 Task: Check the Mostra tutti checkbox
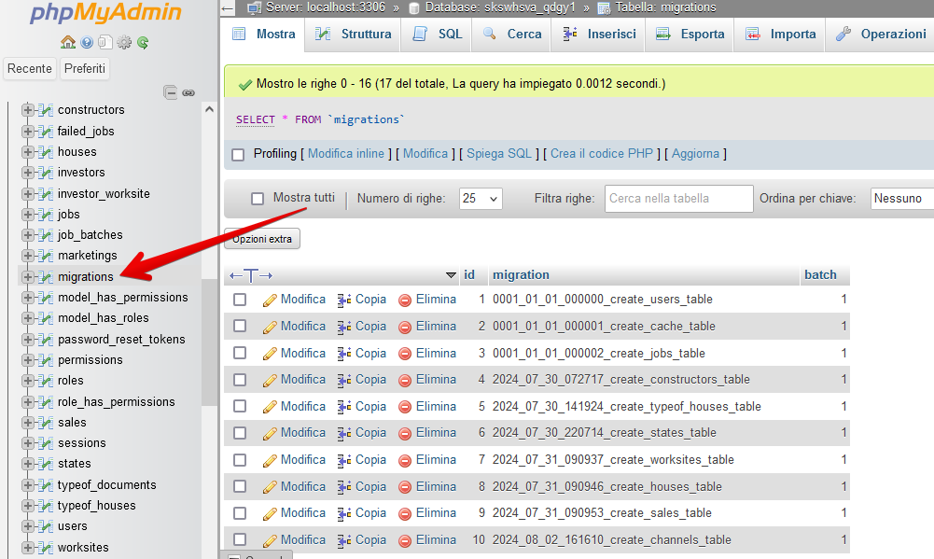point(258,199)
